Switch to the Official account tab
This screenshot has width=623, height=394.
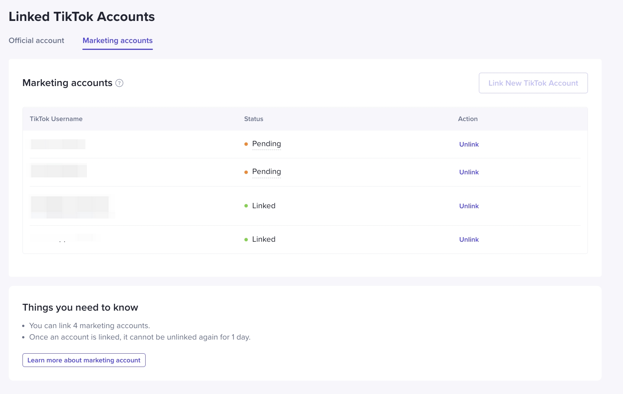(36, 40)
